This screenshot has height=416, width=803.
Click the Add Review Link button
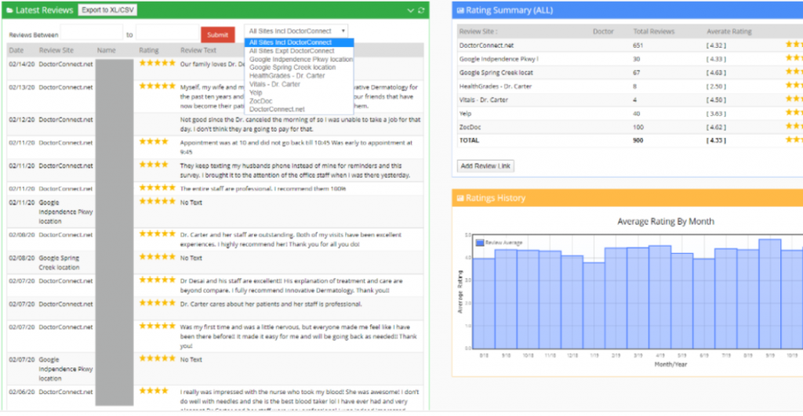pyautogui.click(x=485, y=166)
